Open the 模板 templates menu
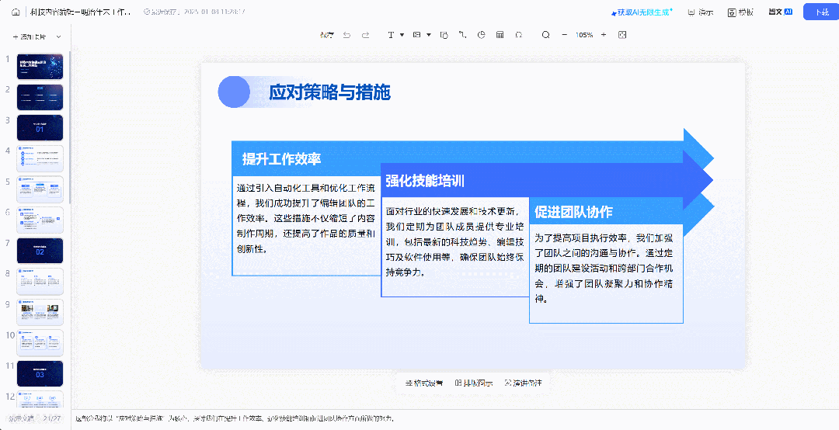 [x=740, y=12]
